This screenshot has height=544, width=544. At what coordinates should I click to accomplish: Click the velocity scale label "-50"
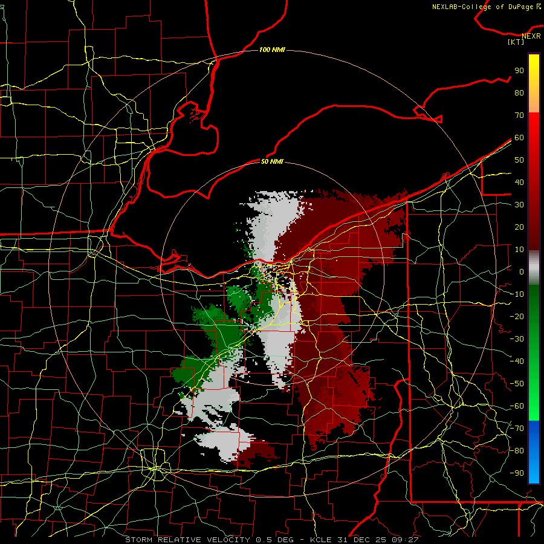(517, 384)
